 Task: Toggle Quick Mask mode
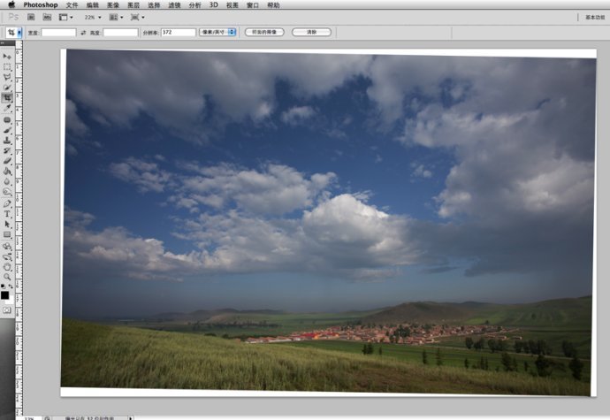coord(7,310)
